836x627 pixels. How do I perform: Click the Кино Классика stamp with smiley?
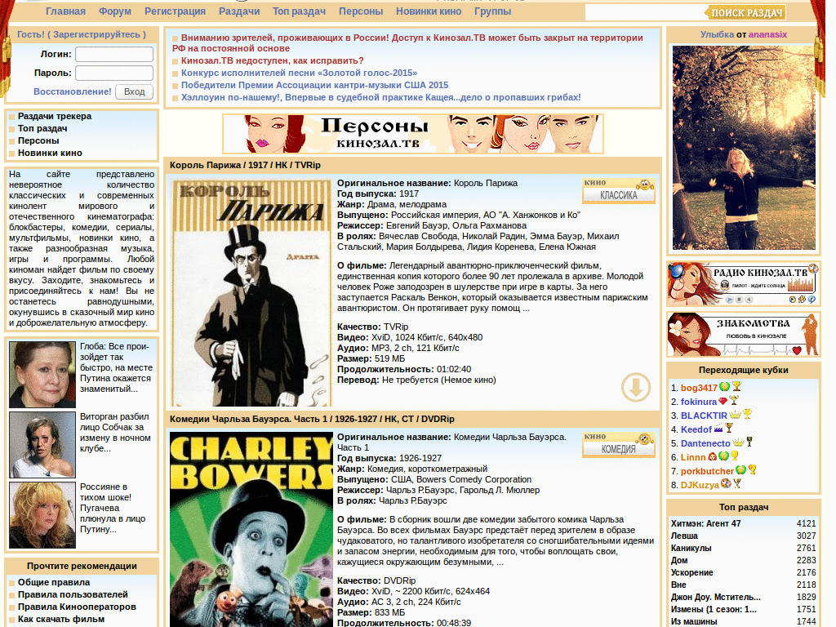[618, 189]
